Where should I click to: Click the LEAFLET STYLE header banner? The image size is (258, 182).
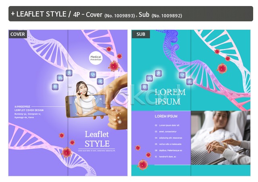click(131, 14)
